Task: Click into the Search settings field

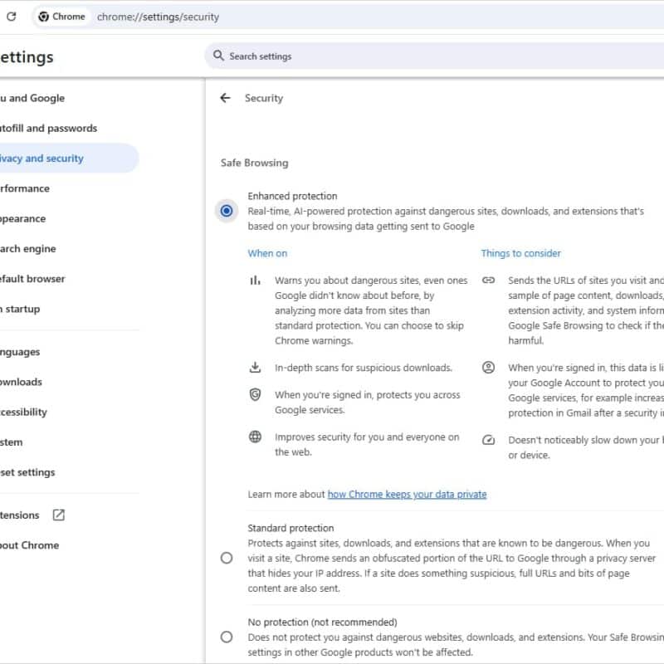Action: coord(434,56)
